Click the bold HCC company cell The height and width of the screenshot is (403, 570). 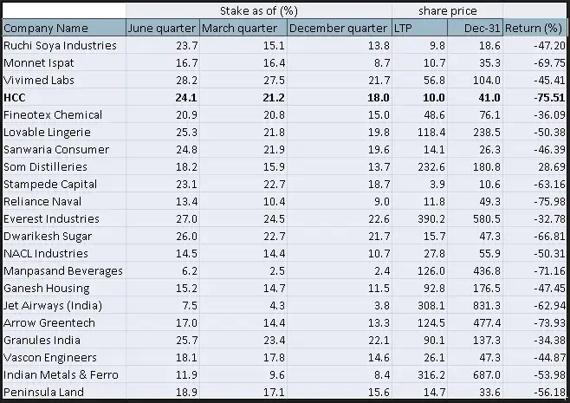pos(16,98)
